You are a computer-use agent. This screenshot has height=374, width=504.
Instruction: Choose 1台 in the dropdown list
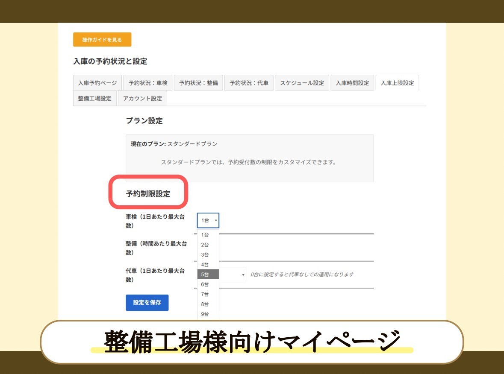[x=208, y=235]
